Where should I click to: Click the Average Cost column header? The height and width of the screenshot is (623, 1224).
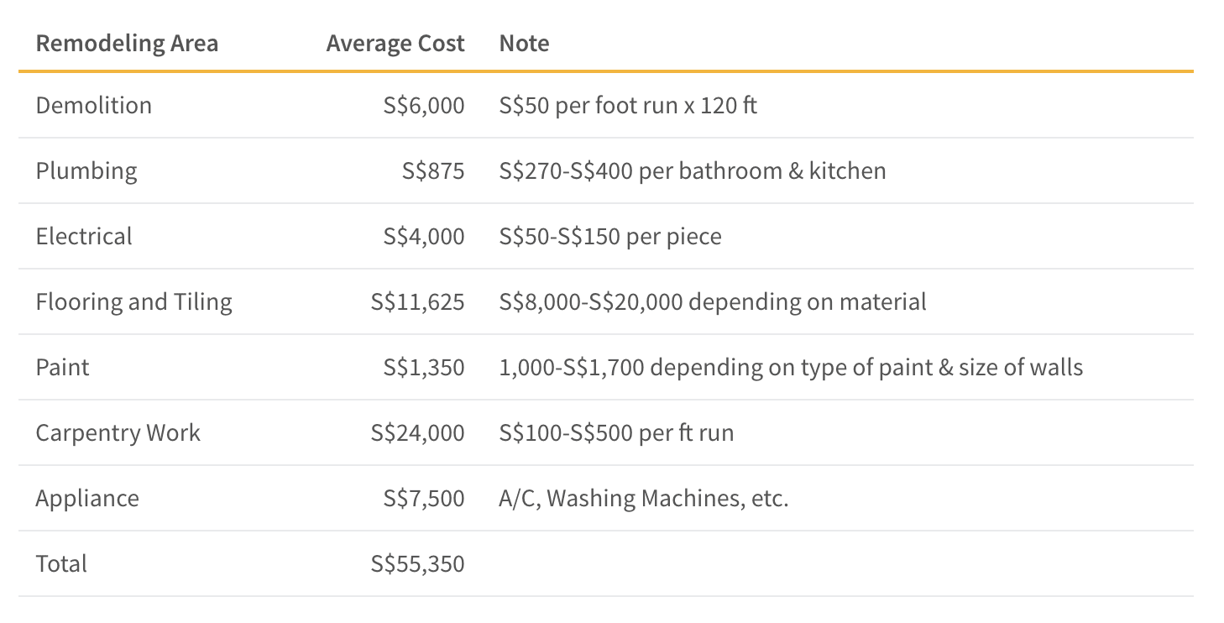pyautogui.click(x=395, y=43)
